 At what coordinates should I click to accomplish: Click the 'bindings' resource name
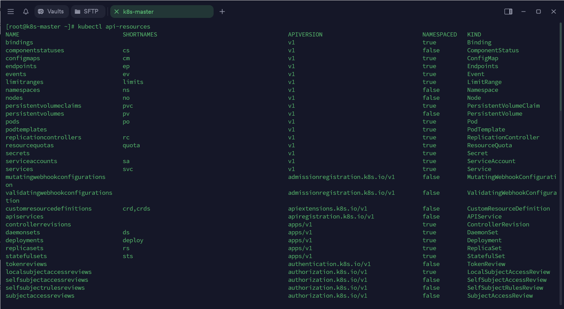click(x=19, y=42)
